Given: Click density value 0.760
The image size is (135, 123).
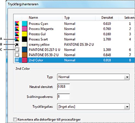Looking at the screenshot, I should pyautogui.click(x=107, y=29).
